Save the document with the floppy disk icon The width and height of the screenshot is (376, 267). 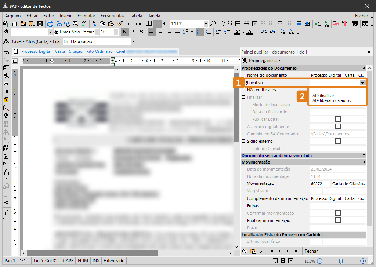(x=40, y=24)
